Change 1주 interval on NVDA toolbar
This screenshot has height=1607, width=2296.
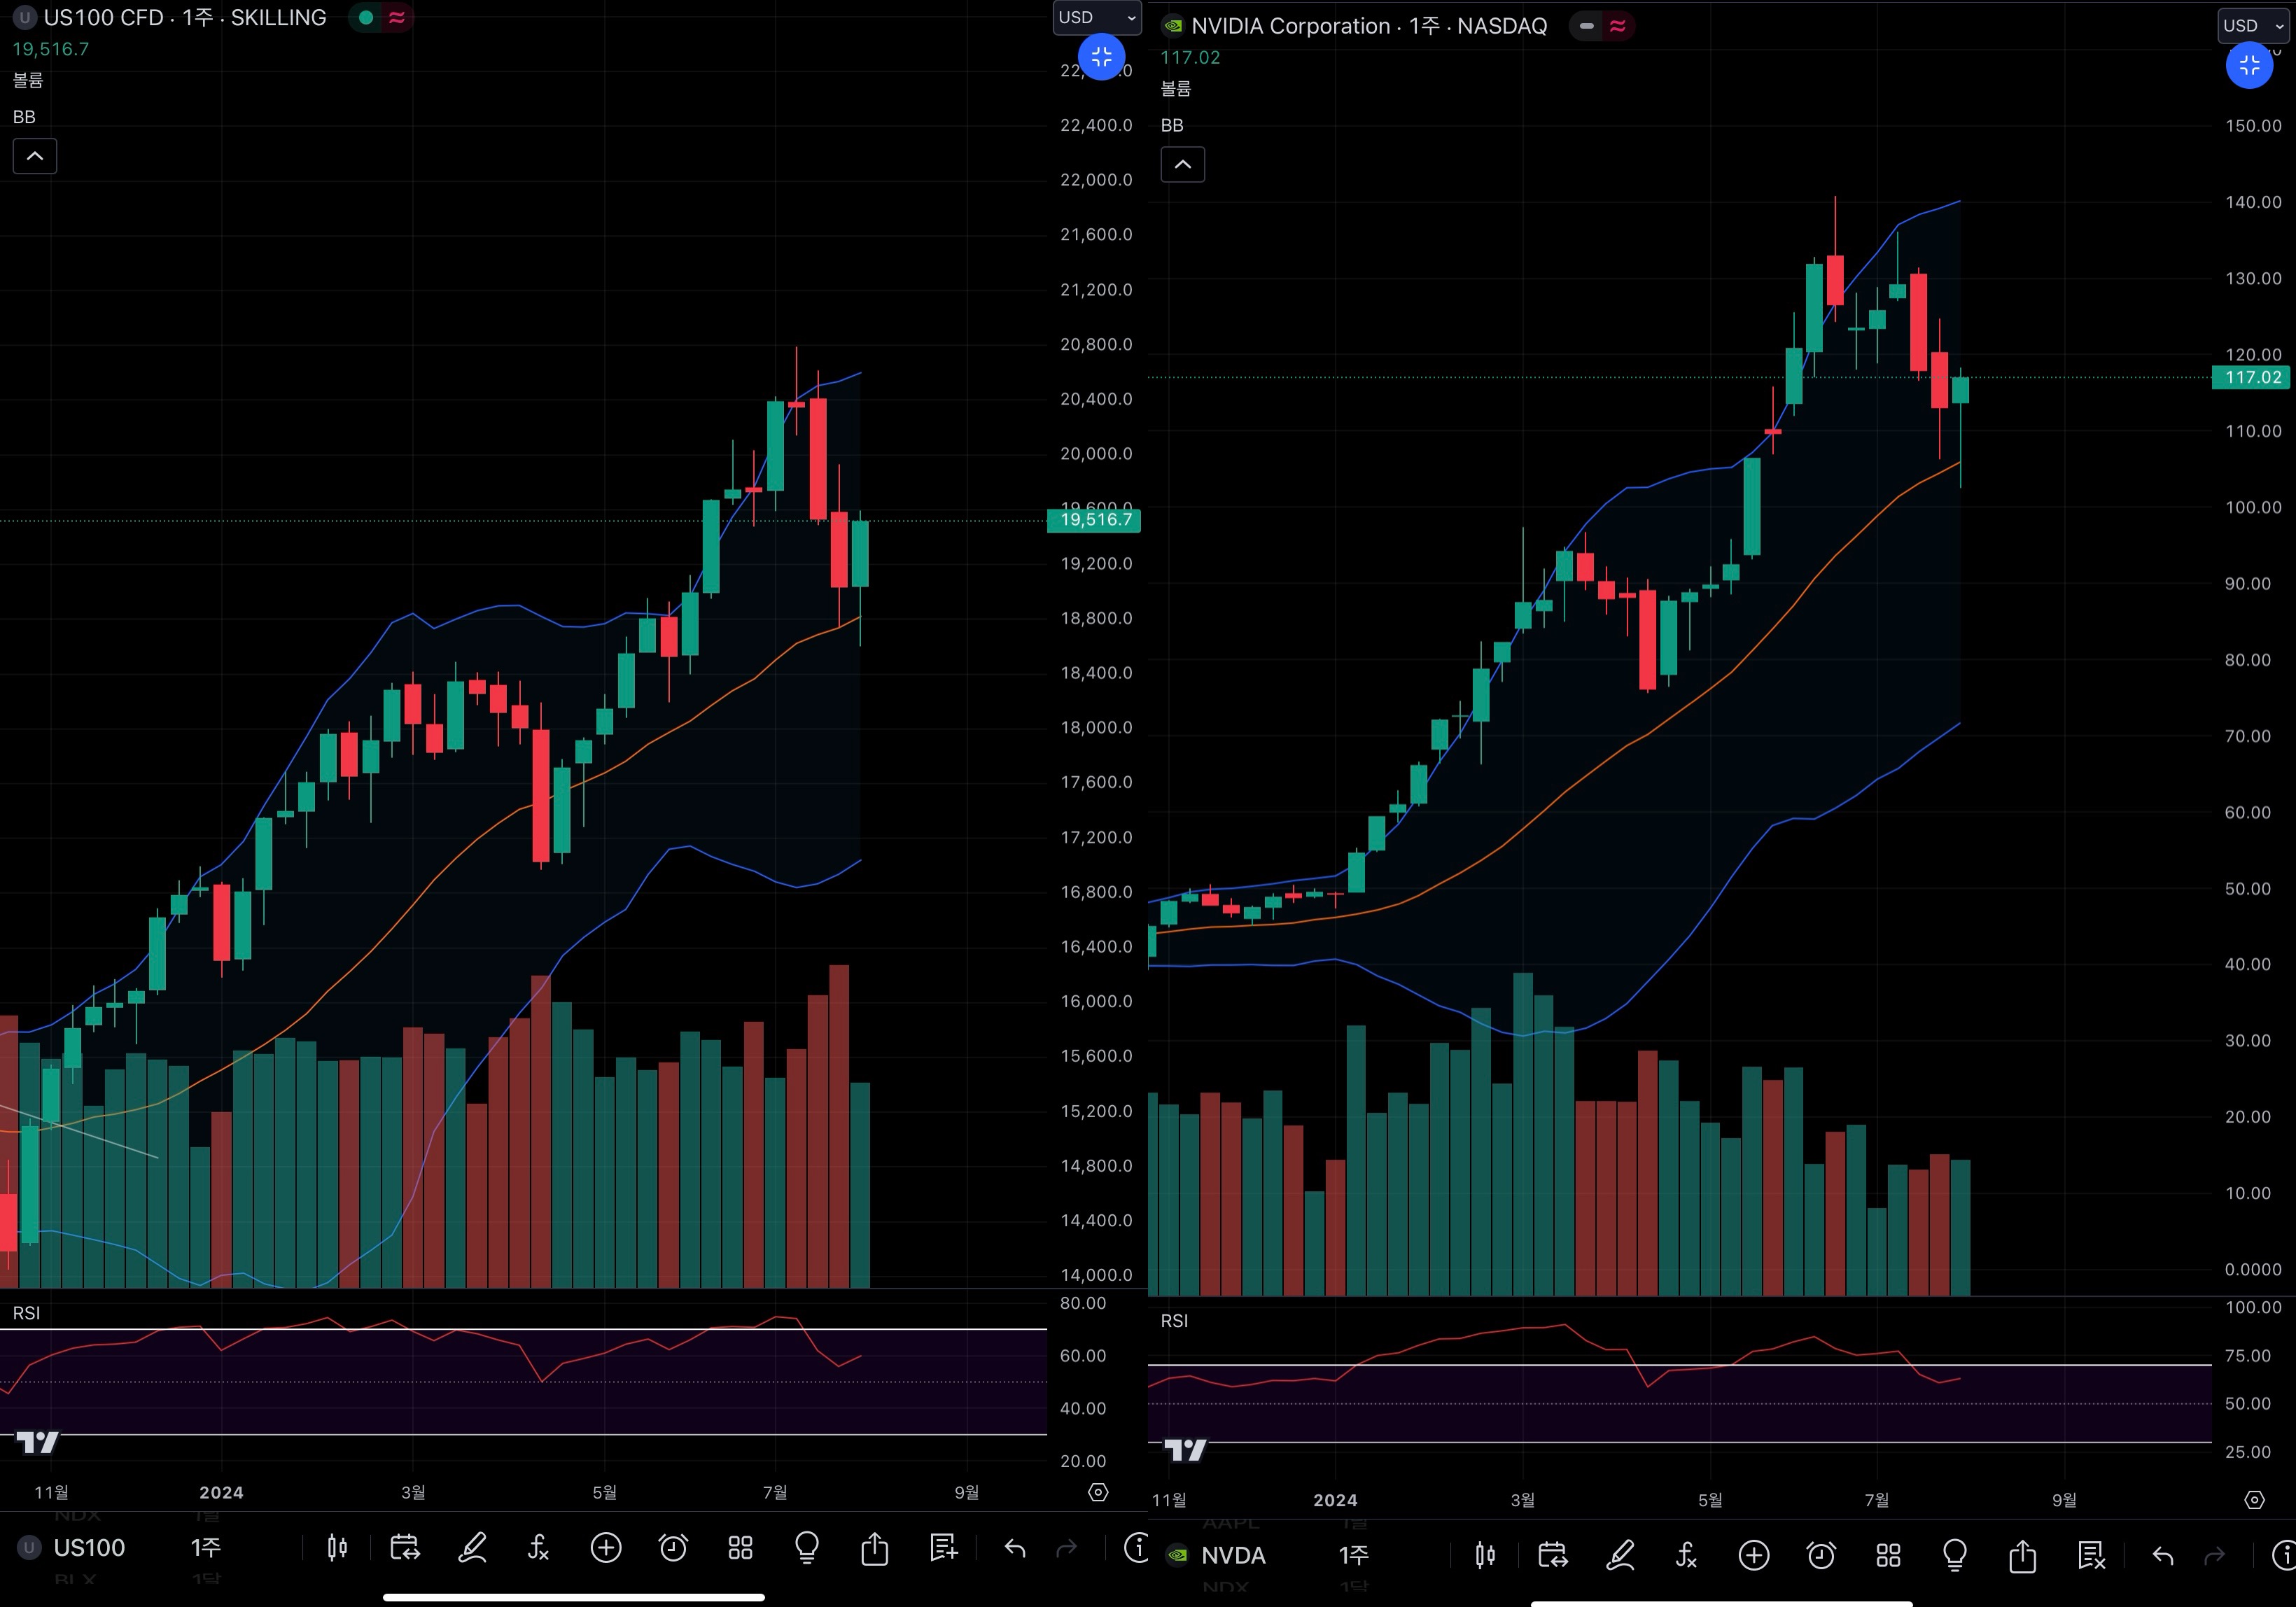coord(1354,1555)
